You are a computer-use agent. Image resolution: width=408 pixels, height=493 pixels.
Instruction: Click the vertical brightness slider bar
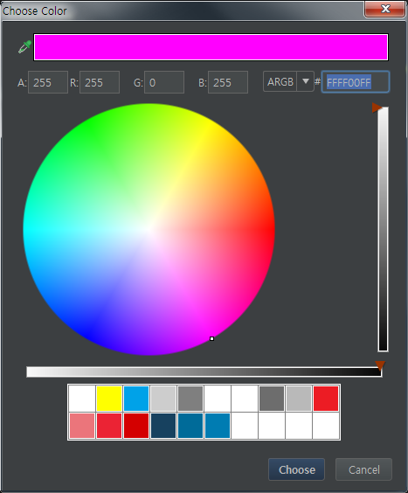pyautogui.click(x=383, y=229)
